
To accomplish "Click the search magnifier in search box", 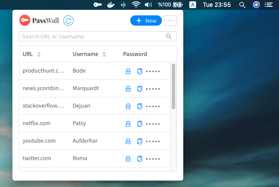I will click(169, 36).
